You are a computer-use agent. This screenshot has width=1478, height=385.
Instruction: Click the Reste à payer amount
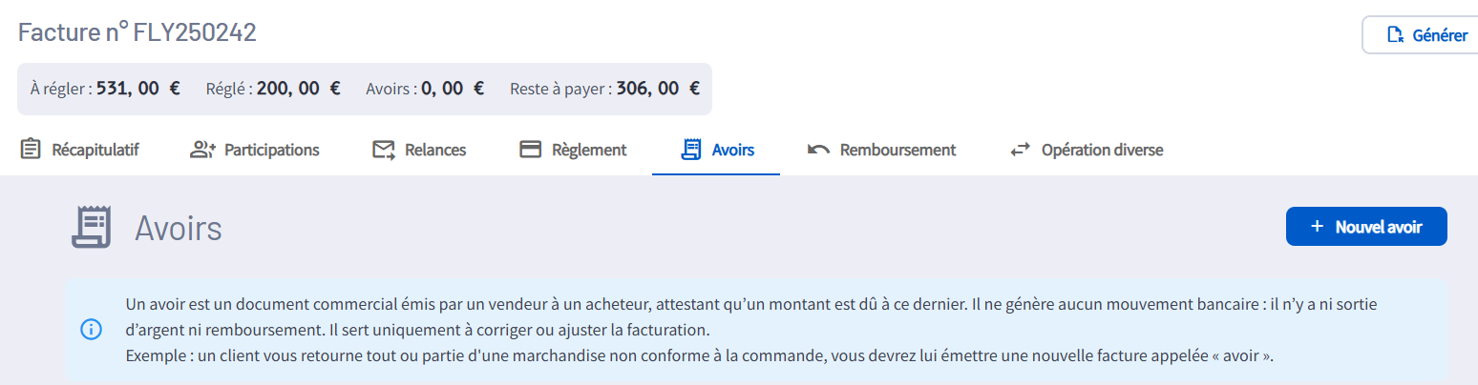tap(658, 89)
